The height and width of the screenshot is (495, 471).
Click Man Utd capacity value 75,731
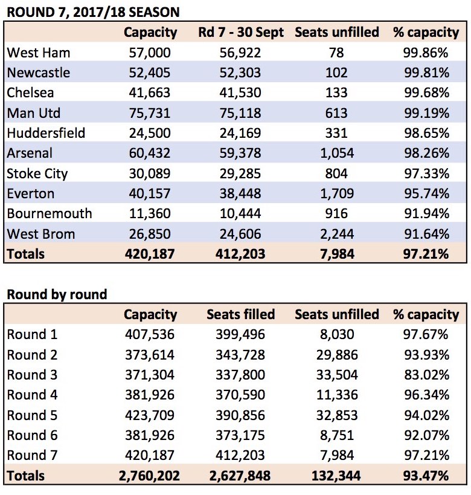tap(150, 113)
